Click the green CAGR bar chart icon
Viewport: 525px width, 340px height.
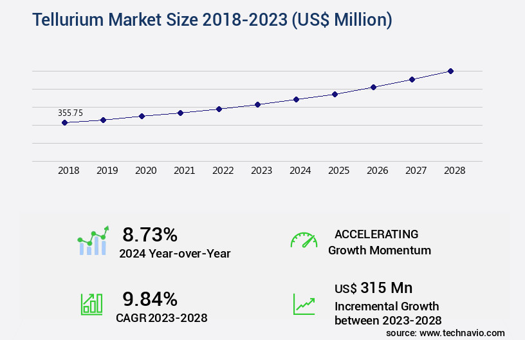(91, 303)
